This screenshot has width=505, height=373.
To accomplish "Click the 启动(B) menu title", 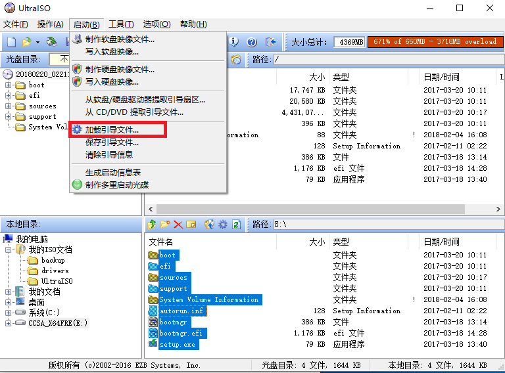I will point(86,24).
